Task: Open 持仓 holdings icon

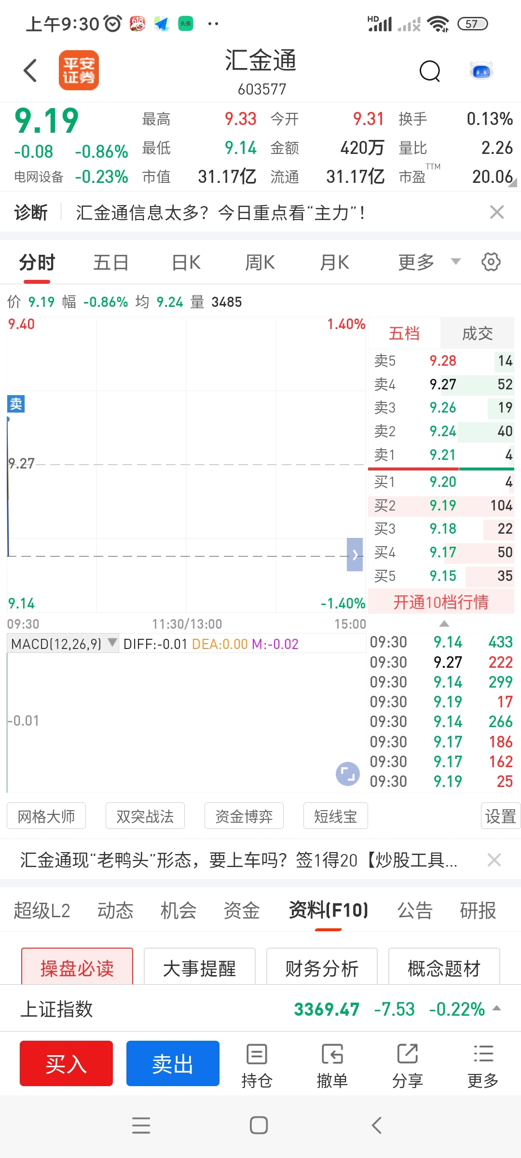Action: click(x=257, y=1066)
